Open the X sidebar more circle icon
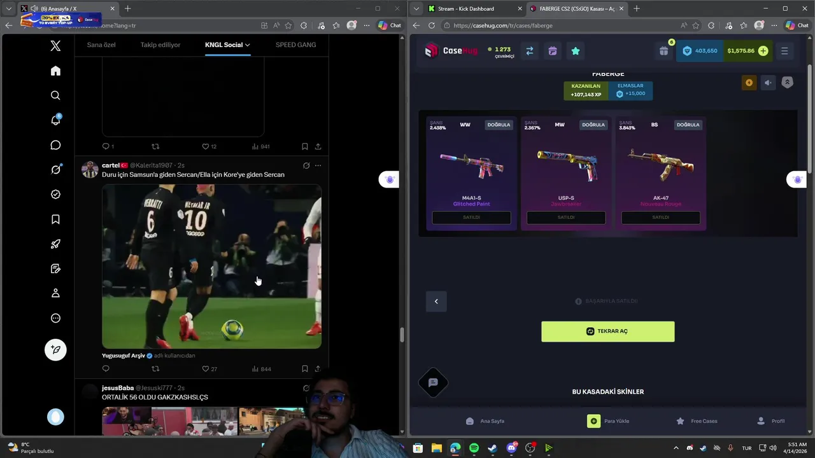Screen dimensions: 815x458 pyautogui.click(x=55, y=318)
